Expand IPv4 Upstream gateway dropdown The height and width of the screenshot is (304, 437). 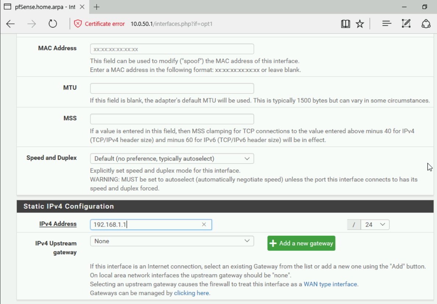pyautogui.click(x=172, y=241)
